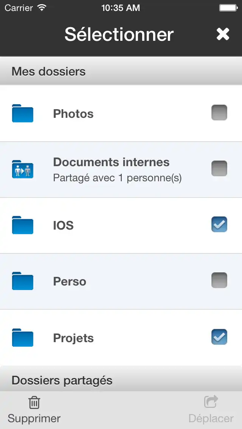Check the Perso folder checkbox

pyautogui.click(x=219, y=280)
